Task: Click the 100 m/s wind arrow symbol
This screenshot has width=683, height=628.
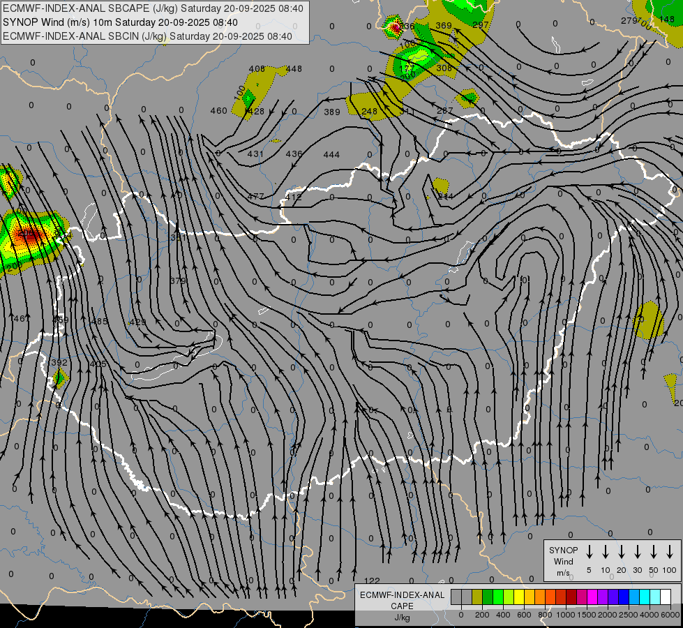Action: point(670,551)
